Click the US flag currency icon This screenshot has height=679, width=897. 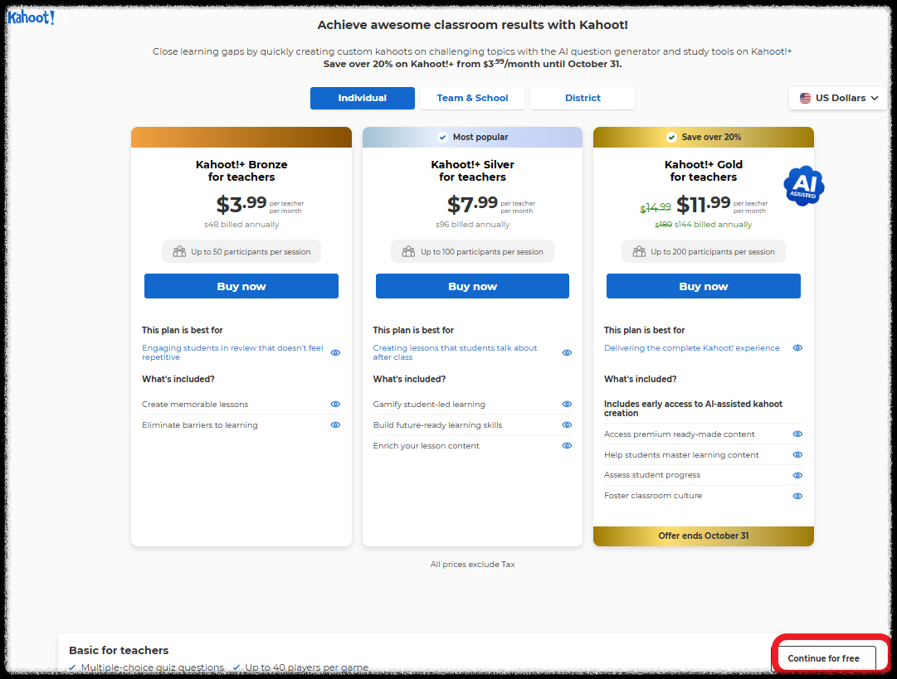[805, 98]
